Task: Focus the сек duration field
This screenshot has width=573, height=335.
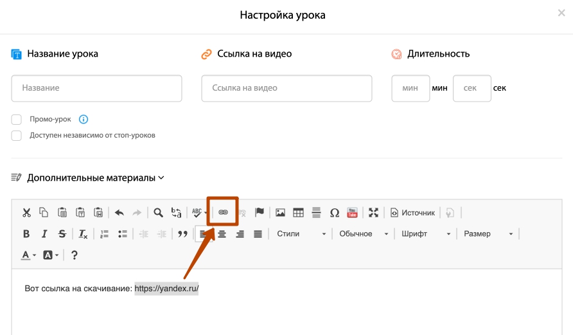Action: [472, 88]
